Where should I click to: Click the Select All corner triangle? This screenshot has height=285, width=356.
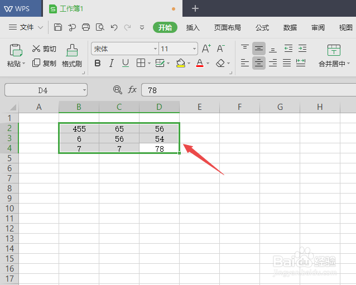pos(13,107)
